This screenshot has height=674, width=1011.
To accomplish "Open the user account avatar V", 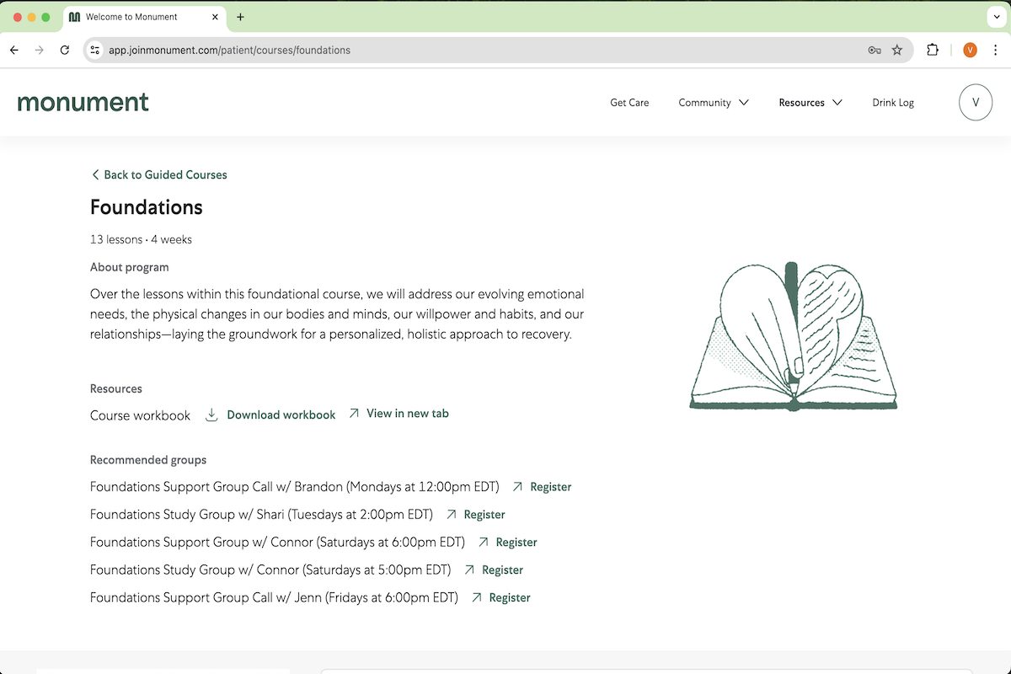I will (x=976, y=103).
